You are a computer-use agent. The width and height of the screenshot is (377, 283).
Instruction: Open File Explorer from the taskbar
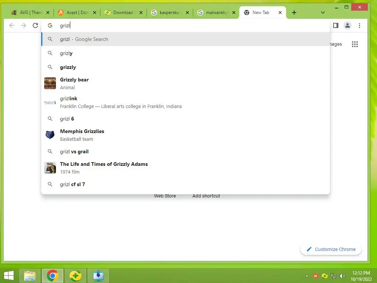pos(30,276)
